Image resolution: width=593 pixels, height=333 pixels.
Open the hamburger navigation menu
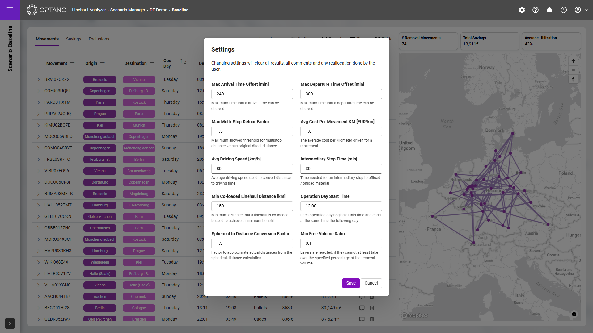coord(10,10)
